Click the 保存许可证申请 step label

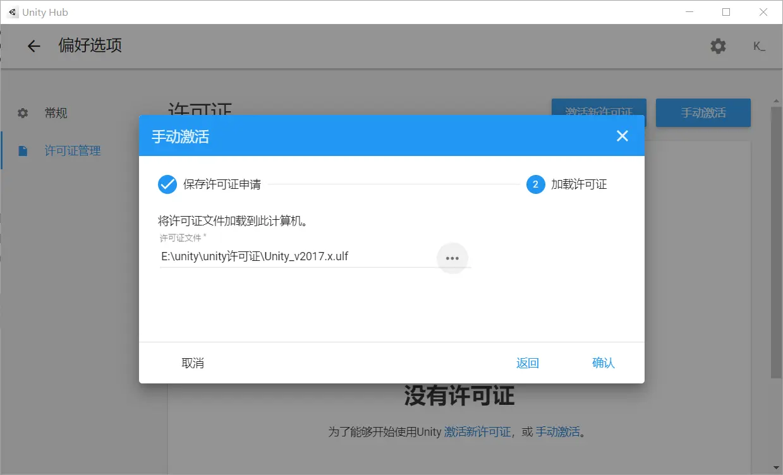(222, 184)
